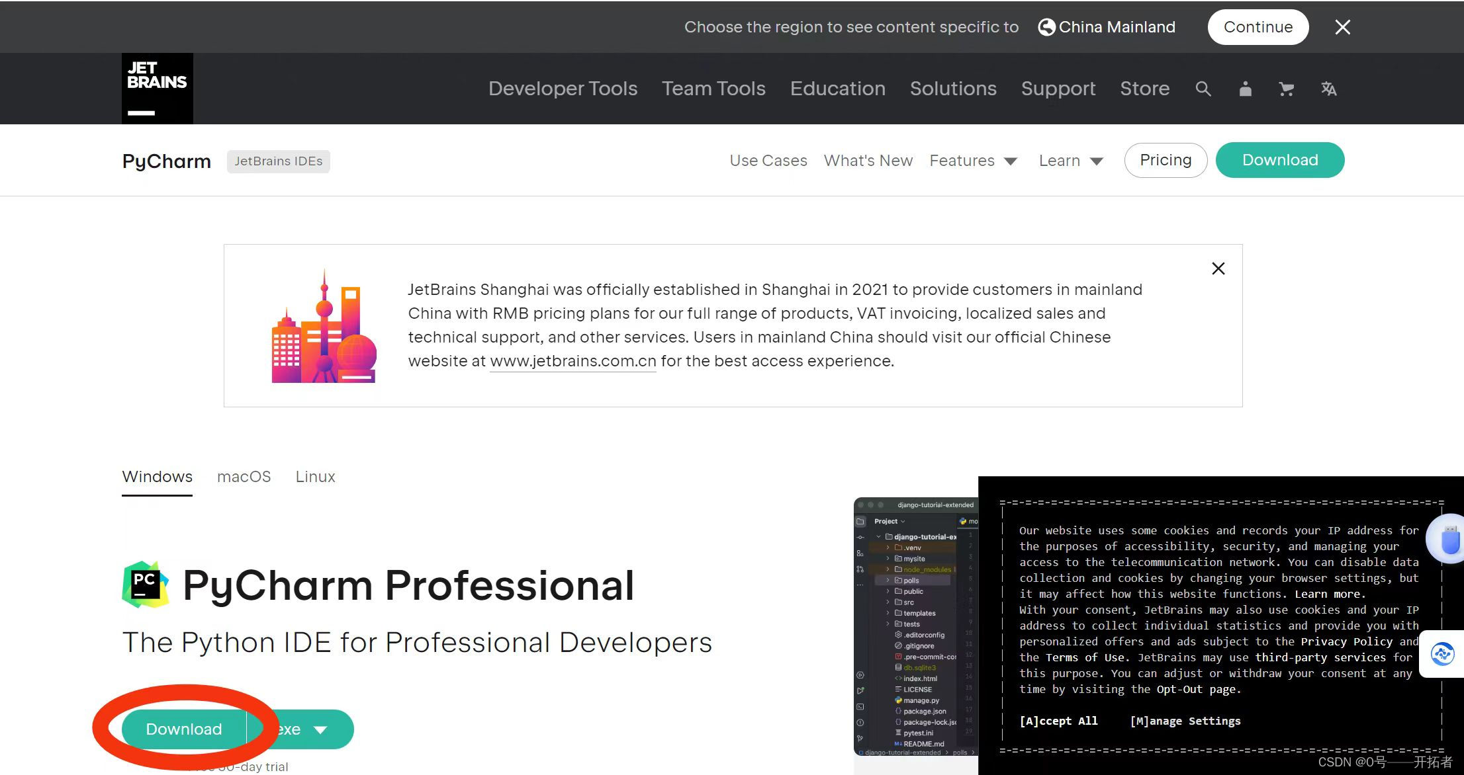Screen dimensions: 1464x775
Task: Dismiss the JetBrains Shanghai notice
Action: [x=1218, y=268]
